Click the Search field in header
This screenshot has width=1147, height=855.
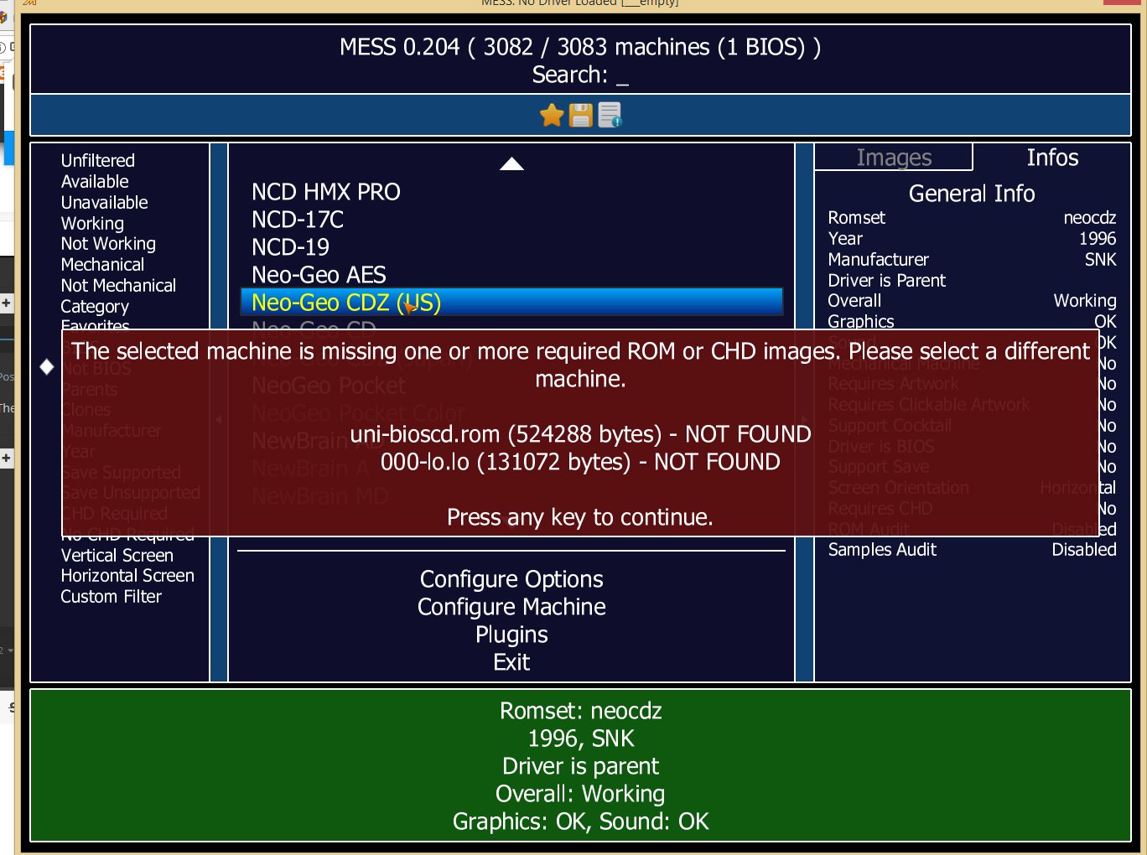(580, 75)
